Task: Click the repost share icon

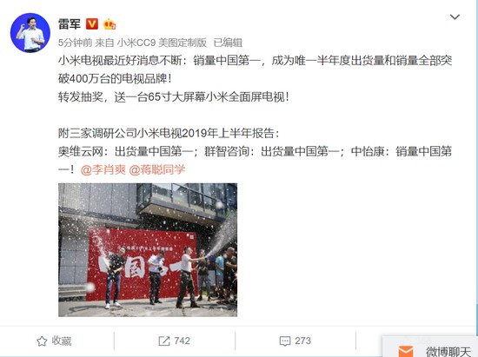Action: (164, 341)
